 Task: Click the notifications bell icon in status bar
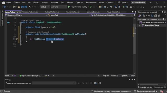tap(162, 91)
